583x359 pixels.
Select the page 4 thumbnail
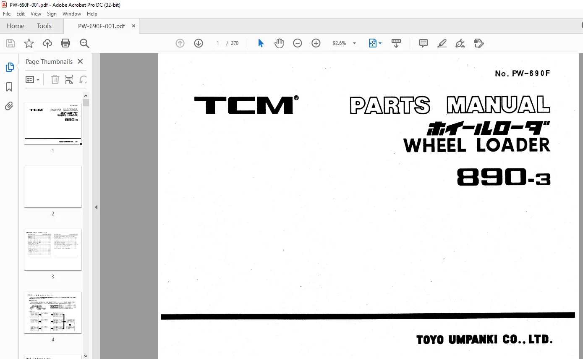pyautogui.click(x=53, y=312)
